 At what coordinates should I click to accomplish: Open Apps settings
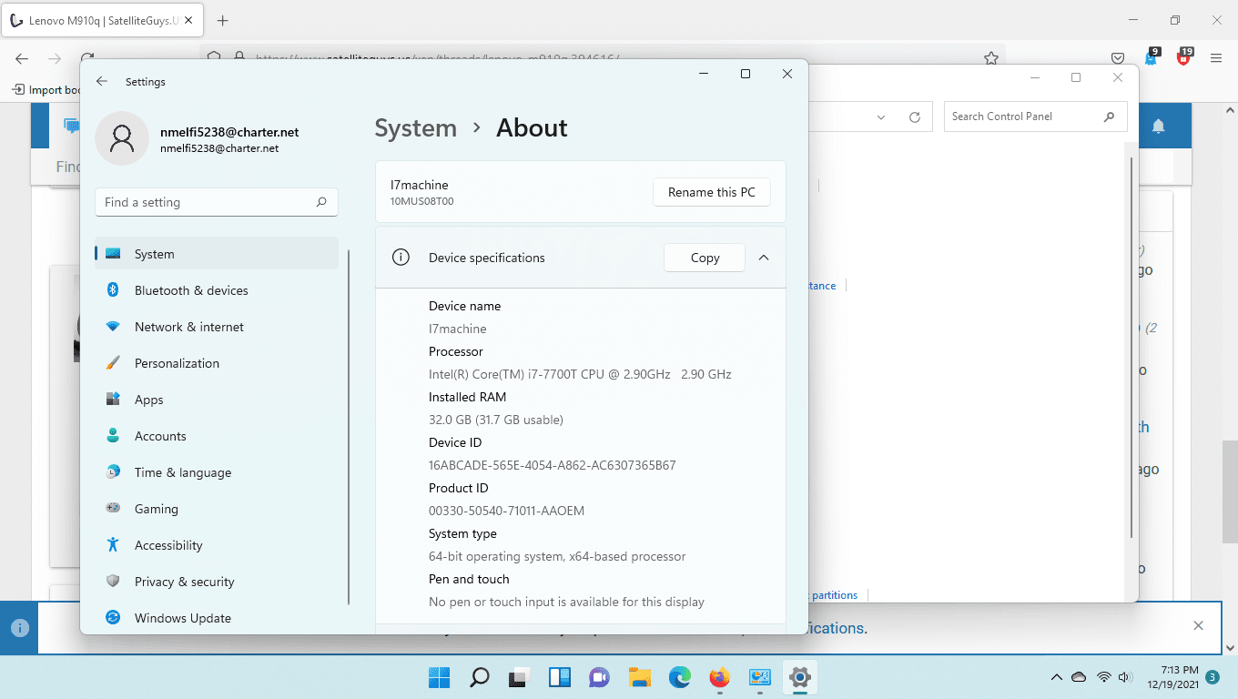217,400
